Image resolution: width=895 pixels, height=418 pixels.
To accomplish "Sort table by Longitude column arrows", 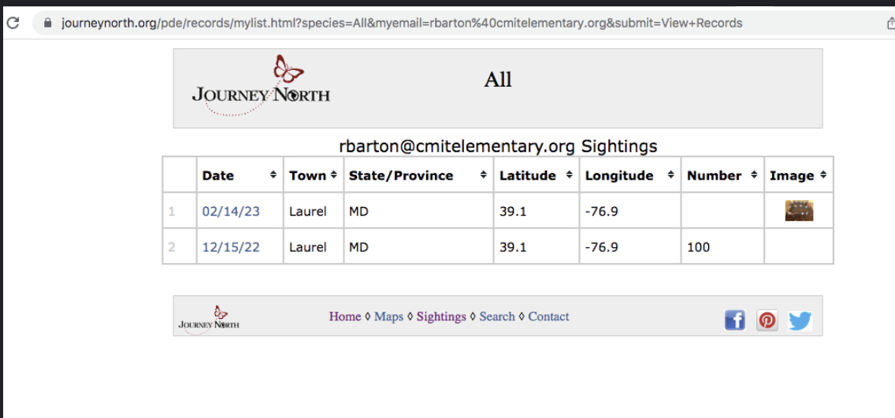I will click(670, 175).
